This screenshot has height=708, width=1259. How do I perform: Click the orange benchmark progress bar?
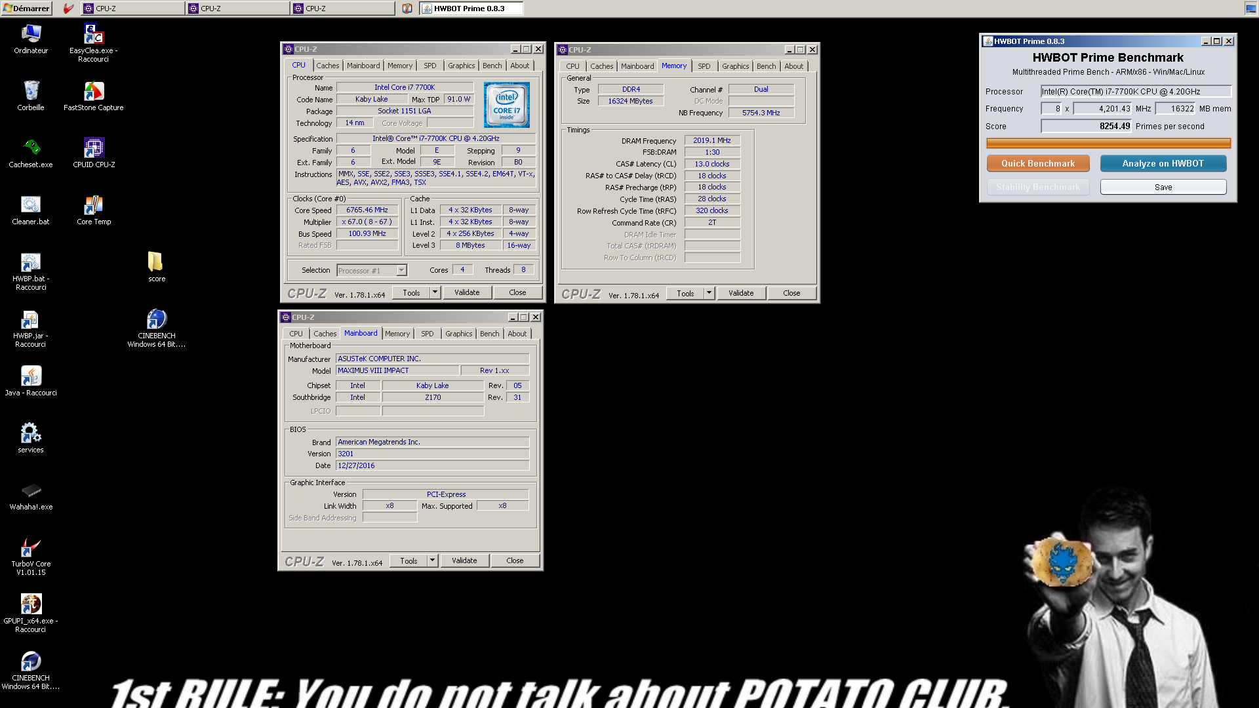pyautogui.click(x=1108, y=143)
